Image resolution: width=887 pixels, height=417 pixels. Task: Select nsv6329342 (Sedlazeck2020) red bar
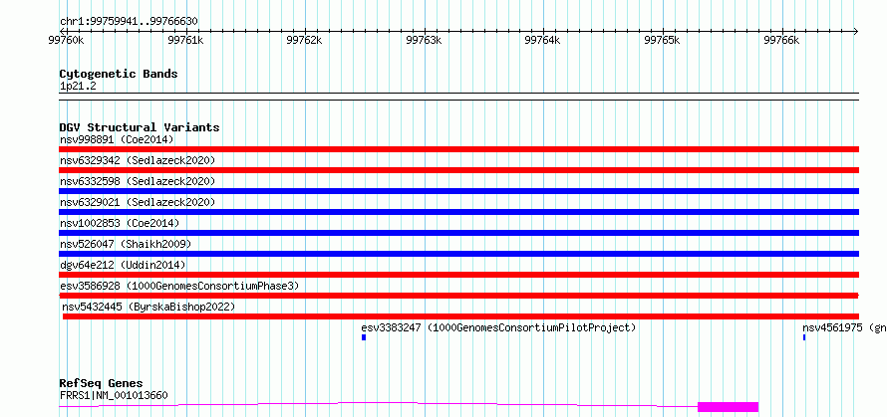point(458,170)
